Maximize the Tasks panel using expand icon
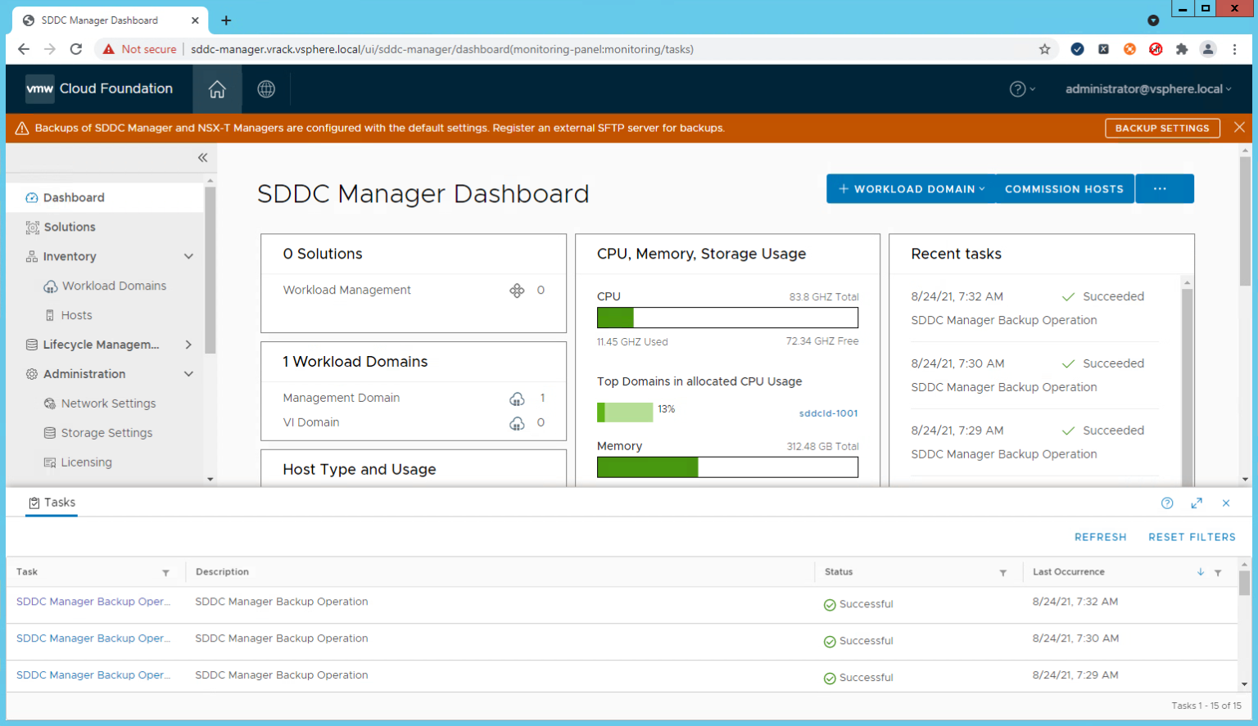 1197,503
